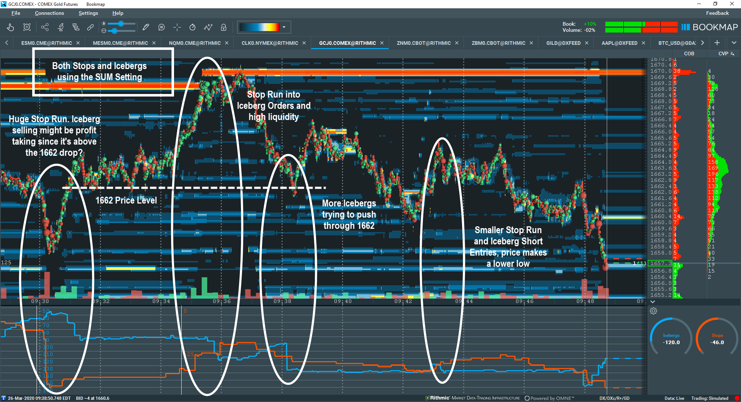Image resolution: width=741 pixels, height=402 pixels.
Task: Toggle CVP column reset icon
Action: point(733,54)
